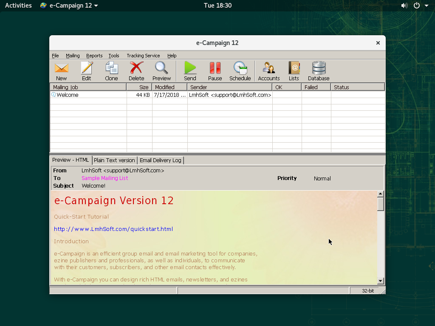Create a New mailing job
The height and width of the screenshot is (326, 435).
click(61, 71)
